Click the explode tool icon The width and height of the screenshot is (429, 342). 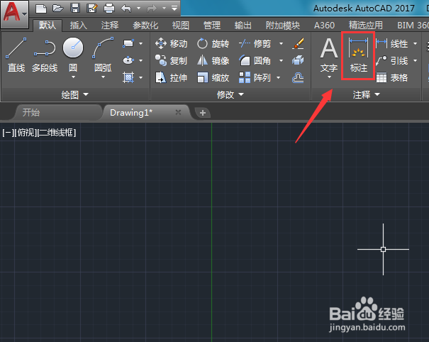point(298,60)
